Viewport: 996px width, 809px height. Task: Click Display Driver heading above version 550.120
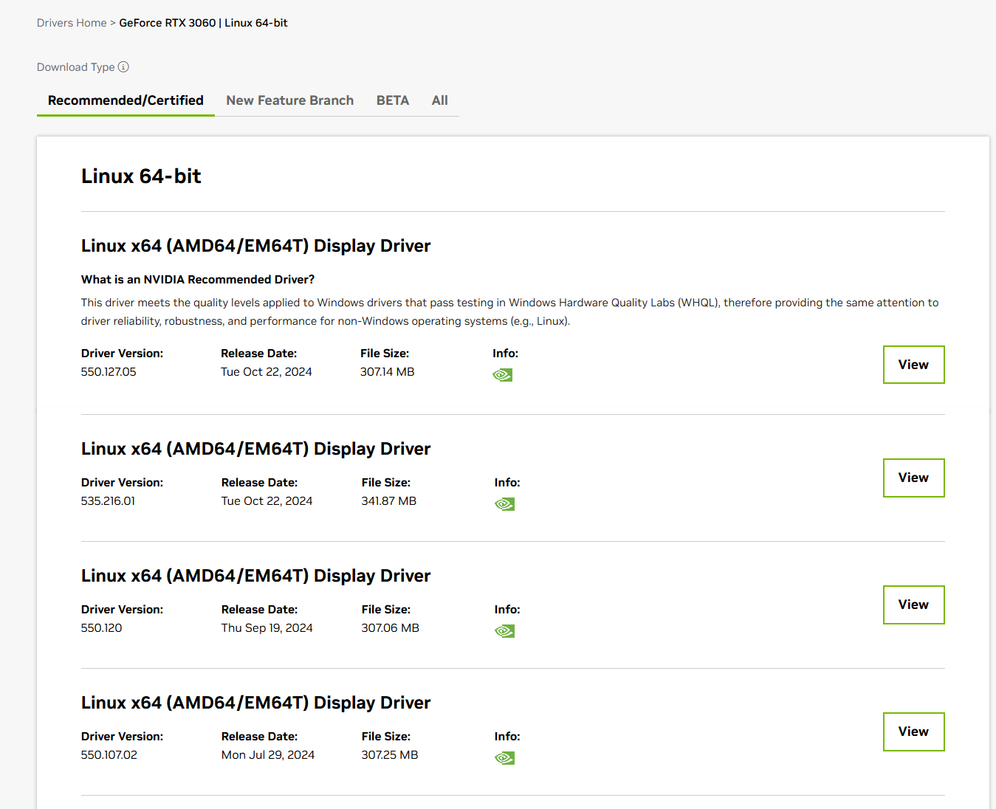click(x=255, y=576)
